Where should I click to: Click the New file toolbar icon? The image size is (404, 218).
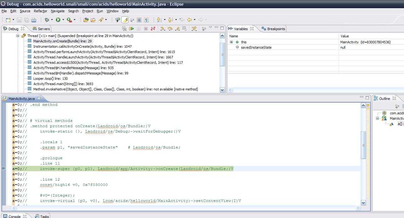tap(8, 20)
